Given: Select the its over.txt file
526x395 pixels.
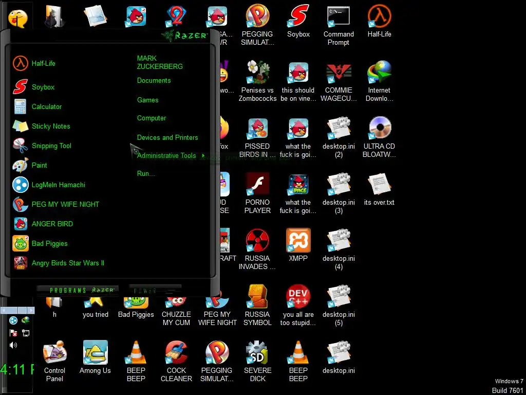Looking at the screenshot, I should point(380,189).
